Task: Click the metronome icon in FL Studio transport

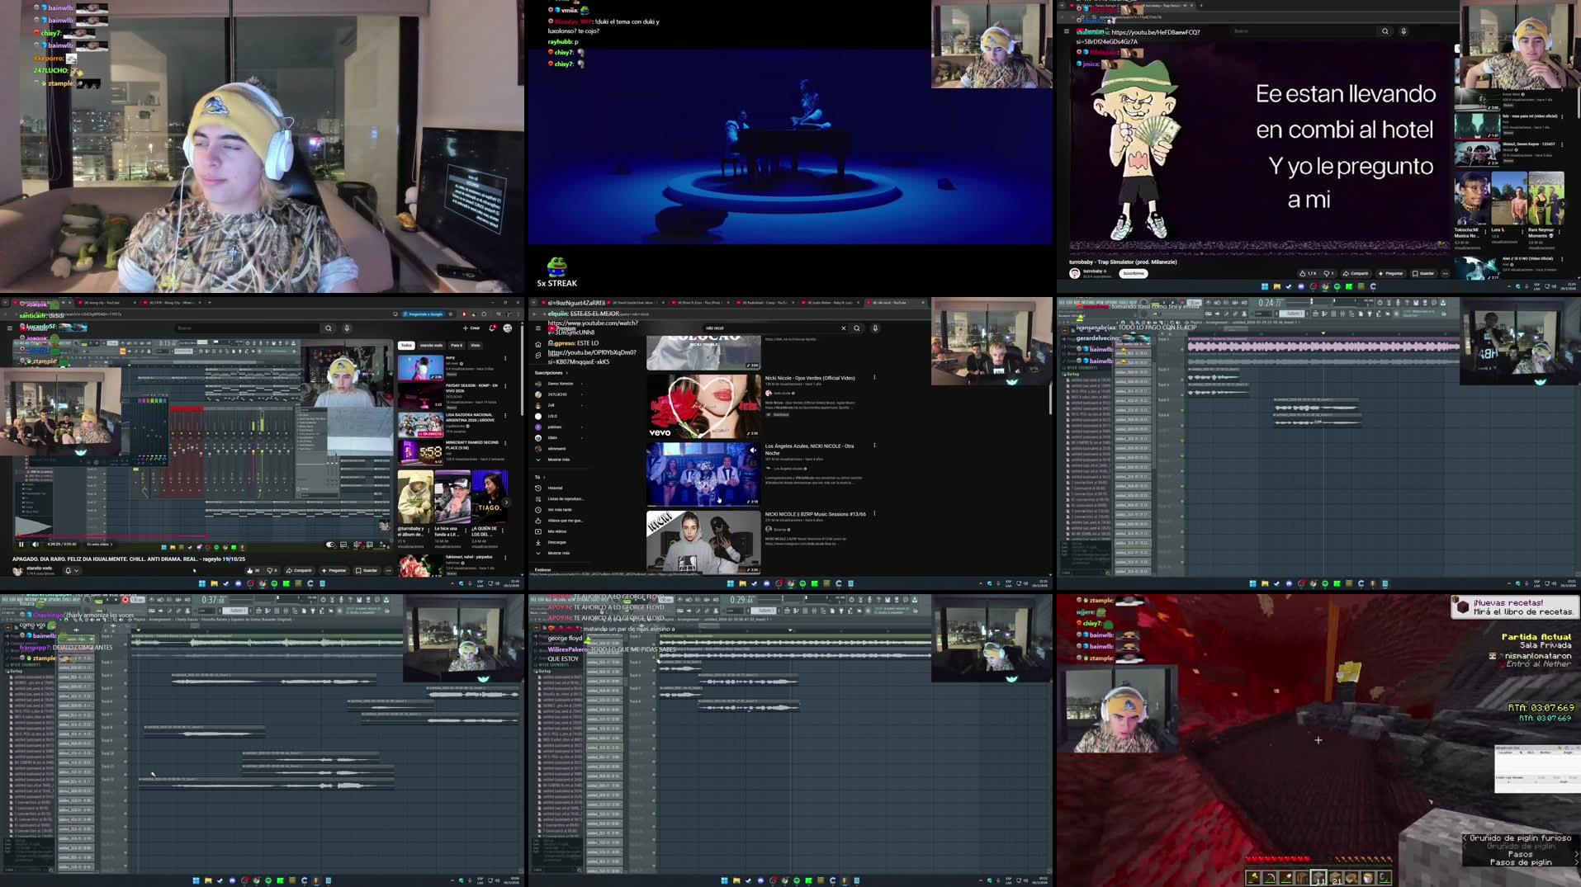Action: [151, 601]
